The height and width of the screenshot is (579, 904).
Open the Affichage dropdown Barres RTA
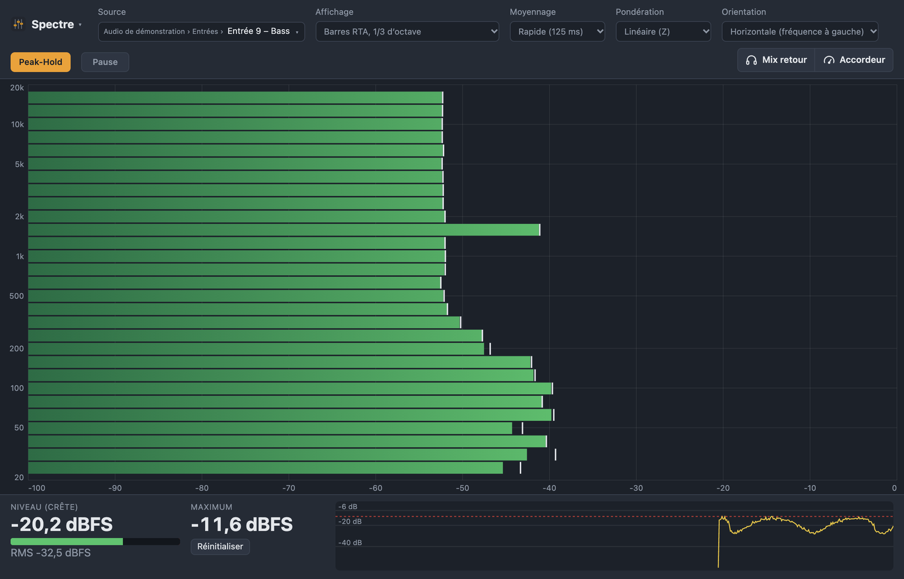pos(407,32)
